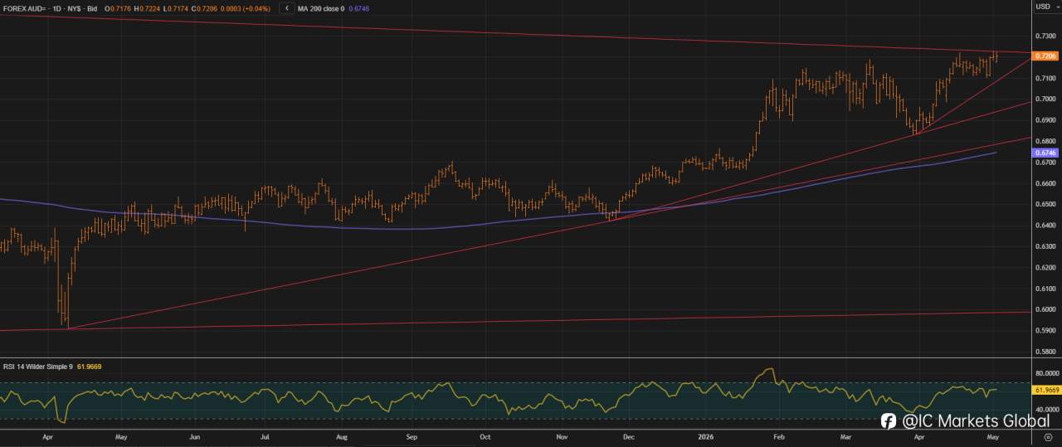Screen dimensions: 1062x447
Task: Click the 0.6000 price axis label
Action: (1045, 309)
